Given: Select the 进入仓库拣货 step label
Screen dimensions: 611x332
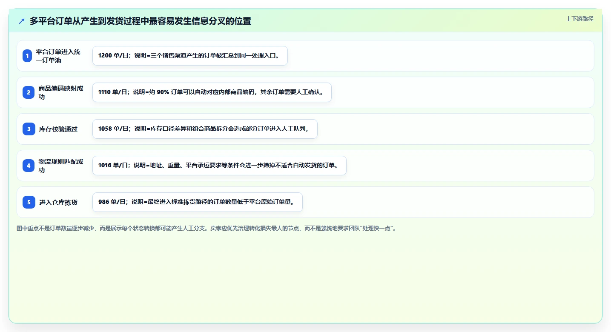Looking at the screenshot, I should pos(58,202).
